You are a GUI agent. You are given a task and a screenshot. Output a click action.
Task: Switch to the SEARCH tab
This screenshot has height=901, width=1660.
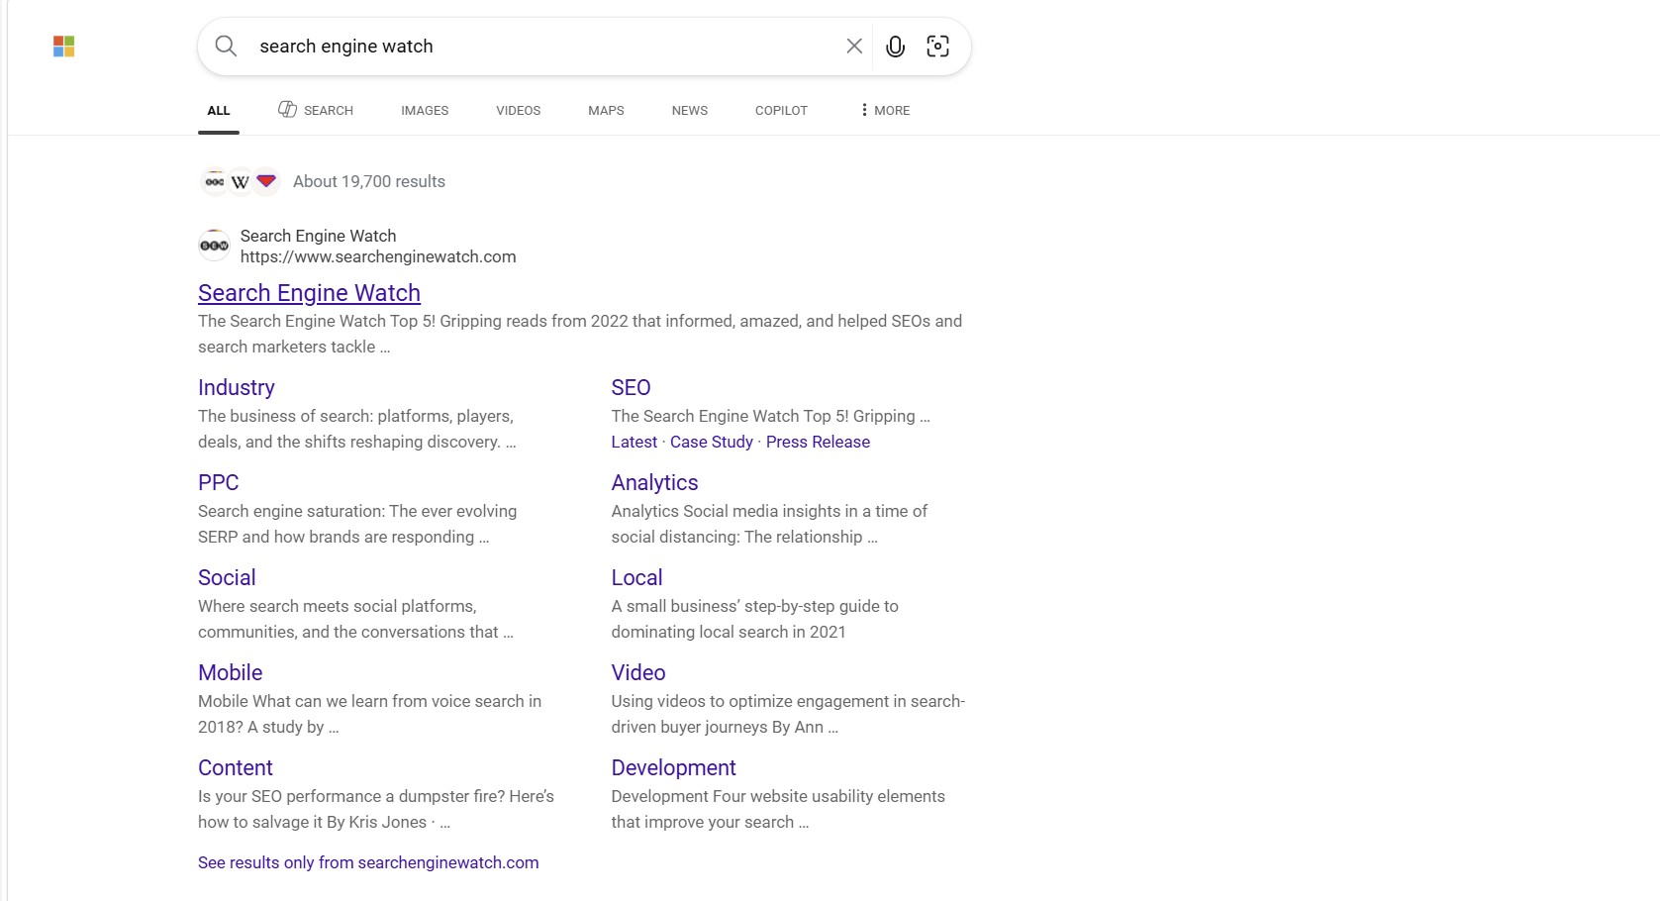pos(316,110)
